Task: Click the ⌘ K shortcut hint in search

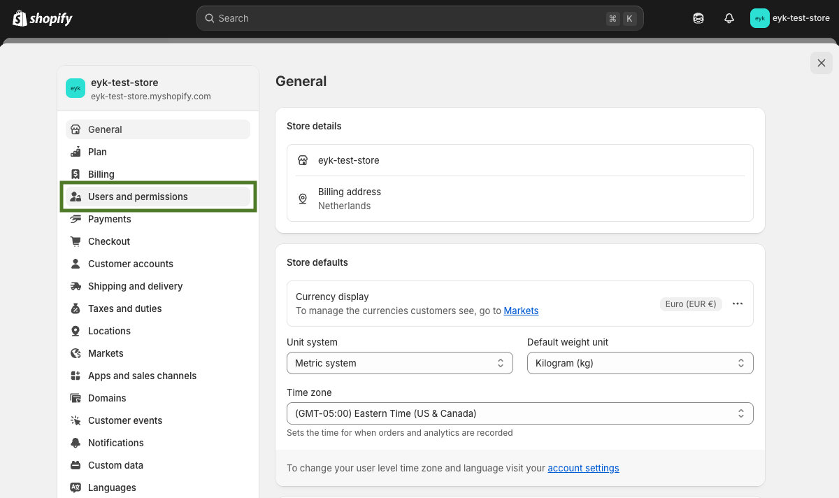Action: pos(621,19)
